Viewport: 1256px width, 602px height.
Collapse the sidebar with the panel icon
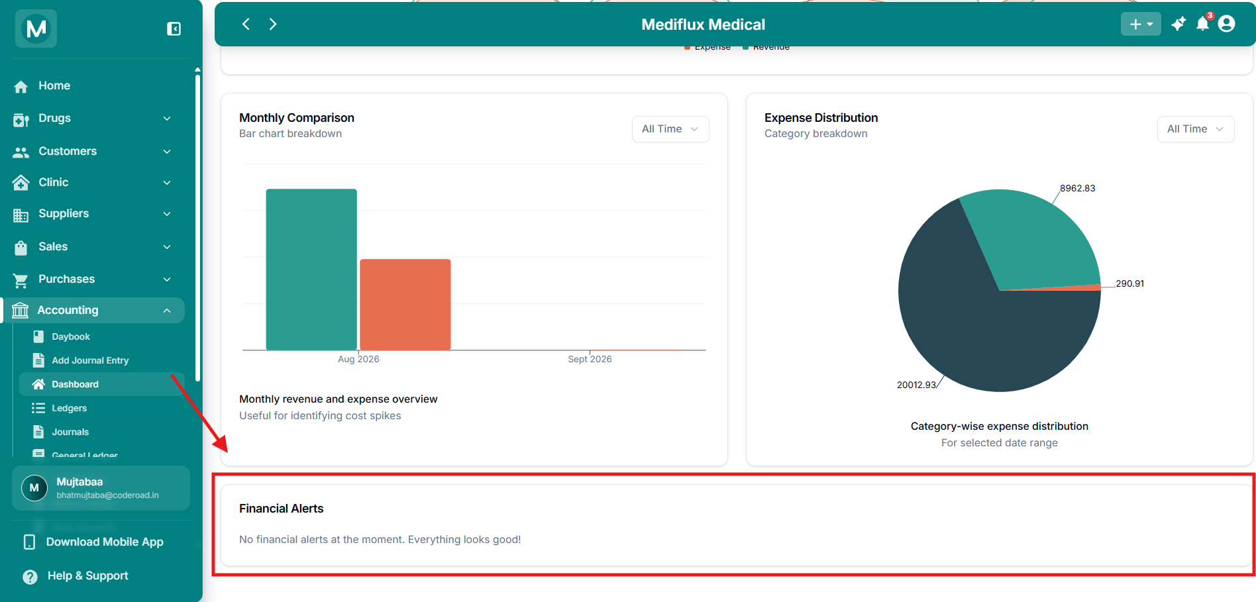tap(174, 28)
